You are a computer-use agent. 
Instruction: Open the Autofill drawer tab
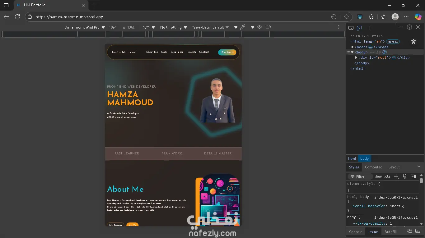tap(390, 232)
